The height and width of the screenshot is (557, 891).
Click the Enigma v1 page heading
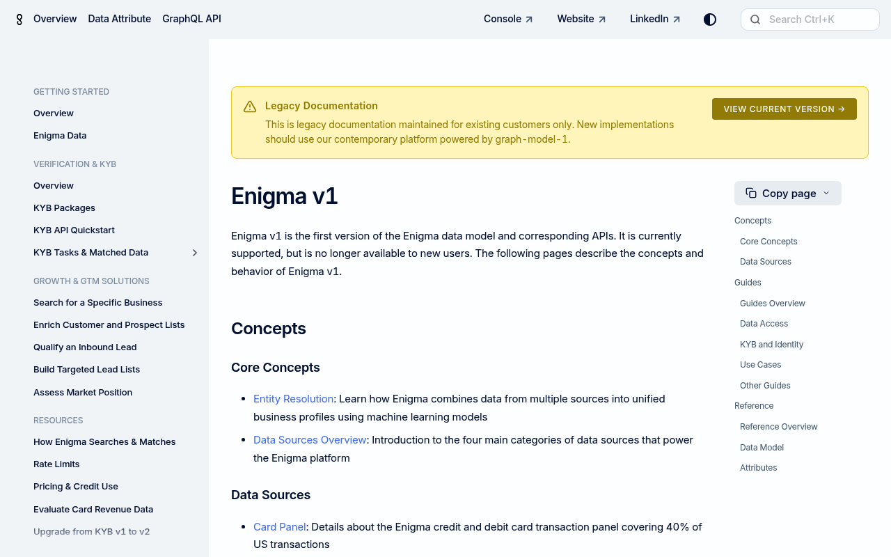point(284,196)
